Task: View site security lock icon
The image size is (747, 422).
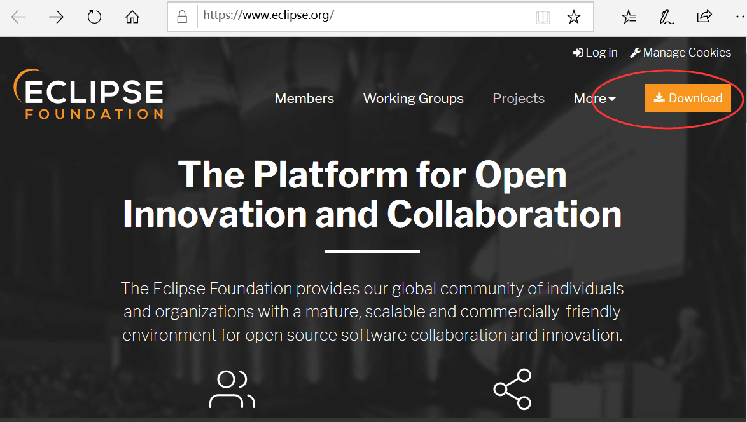Action: pyautogui.click(x=182, y=17)
